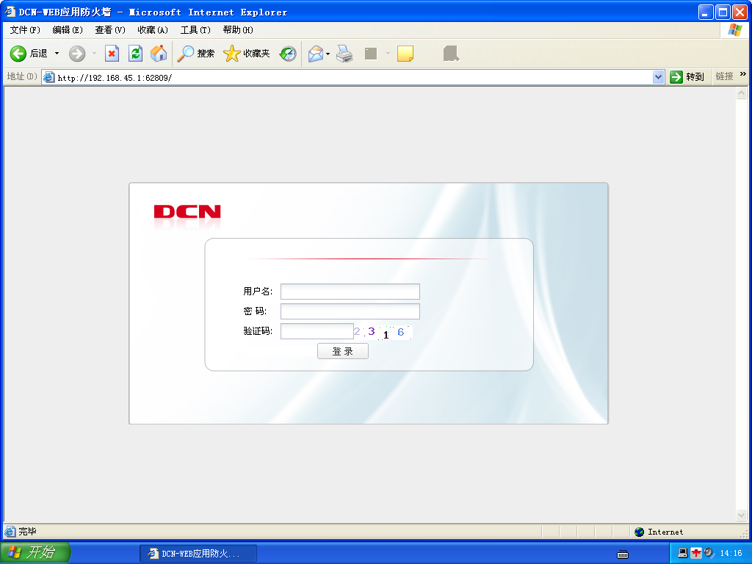Viewport: 752px width, 564px height.
Task: Click the gray Edit toolbar icon
Action: tap(371, 53)
